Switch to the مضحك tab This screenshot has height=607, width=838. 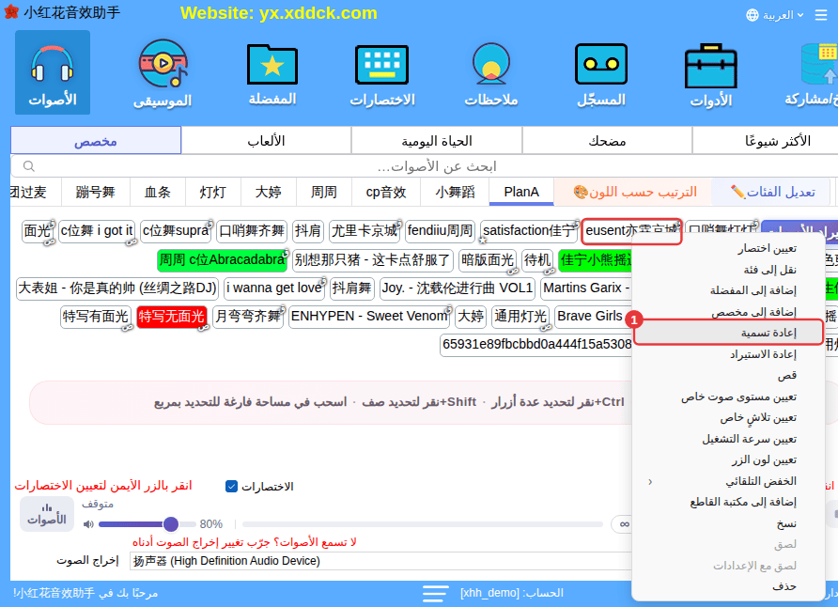607,141
